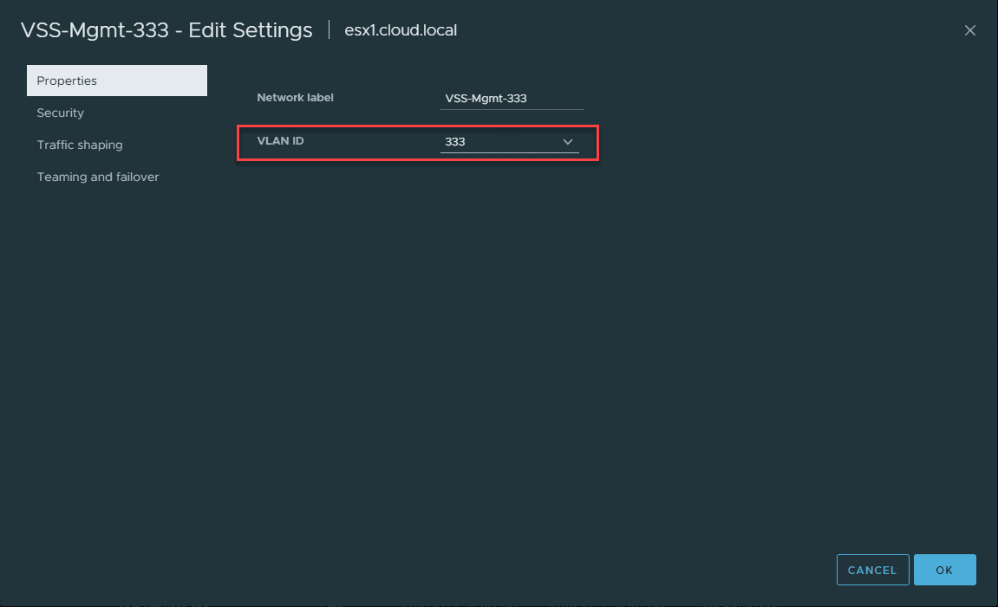Click OK to save the port group settings

coord(945,570)
